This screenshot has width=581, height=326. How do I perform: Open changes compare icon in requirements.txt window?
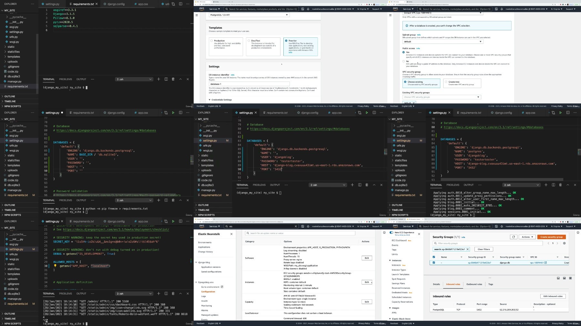click(x=173, y=4)
